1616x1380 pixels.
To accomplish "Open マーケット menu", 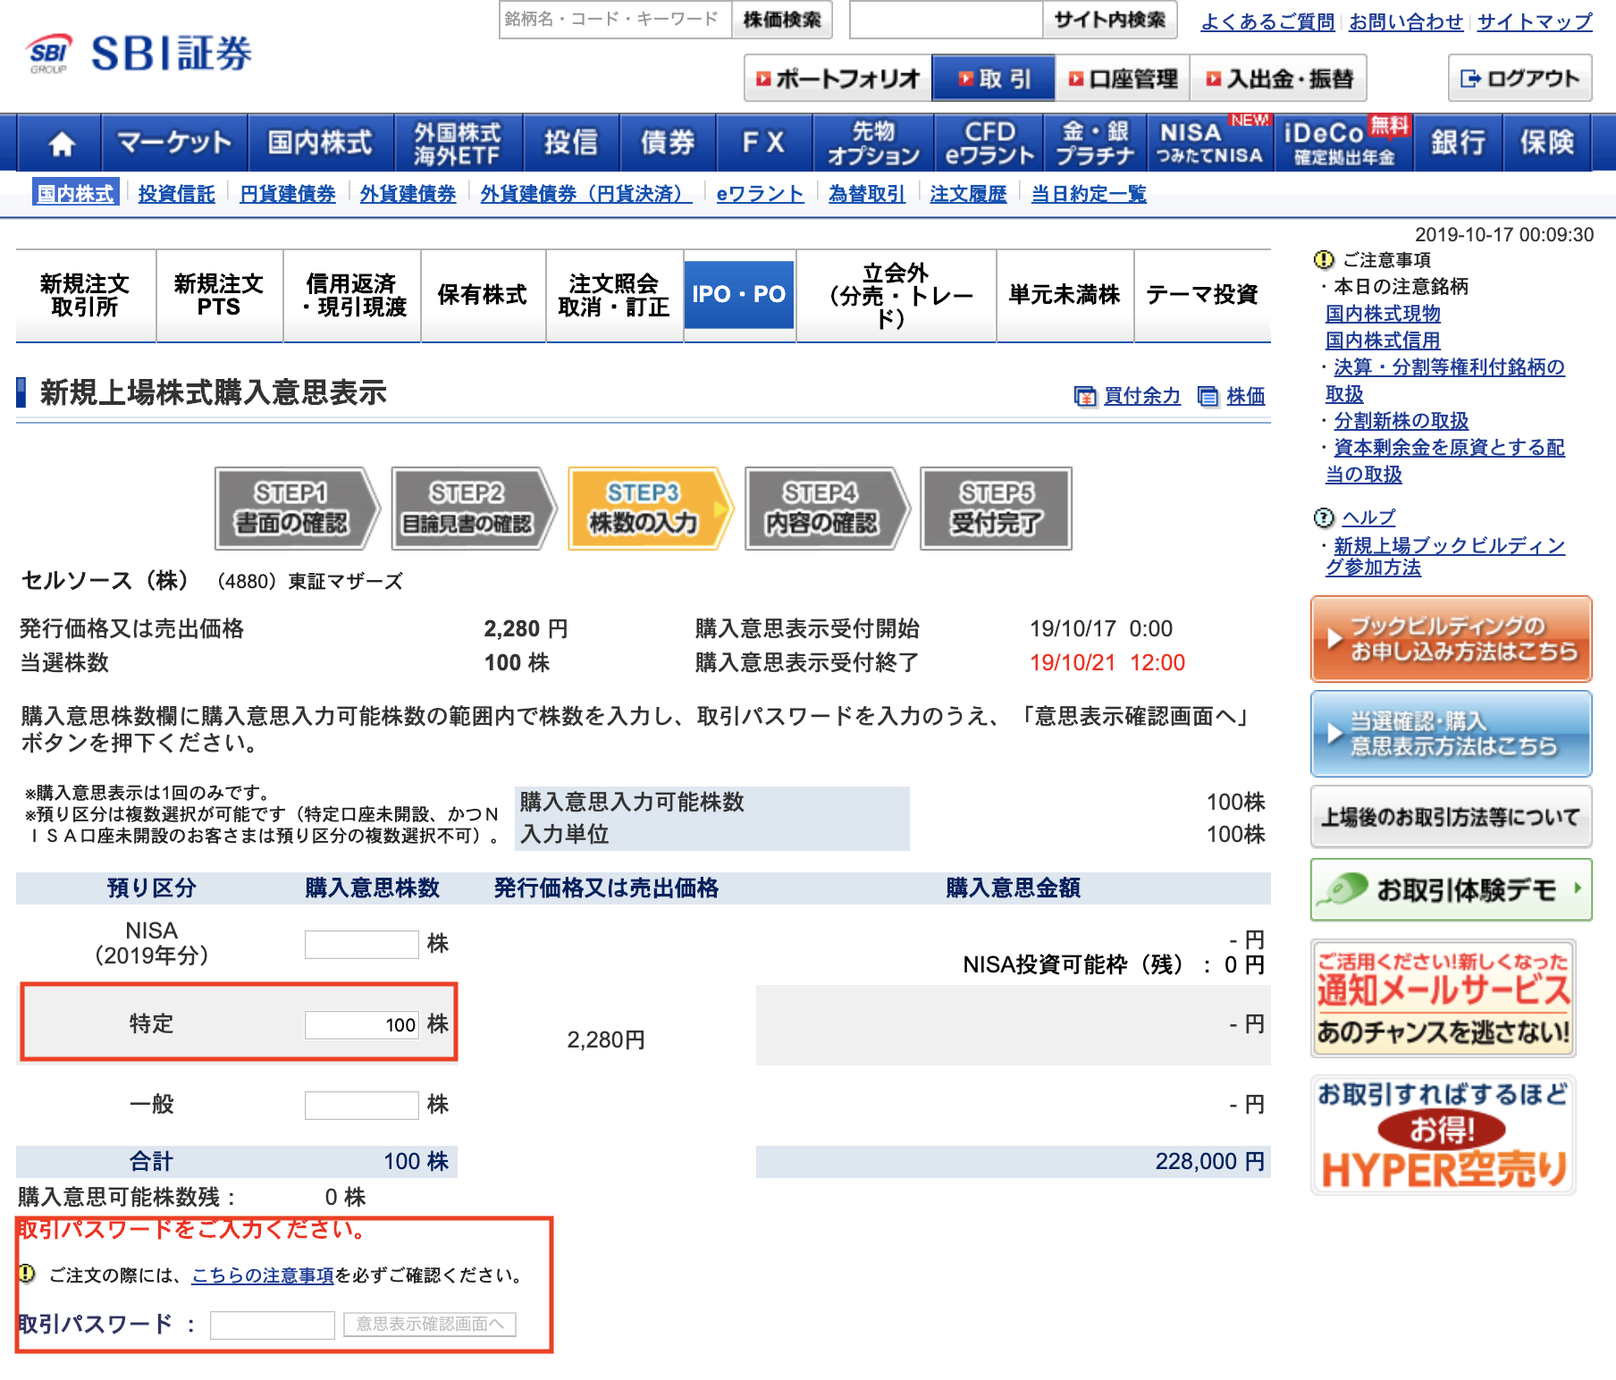I will 174,143.
